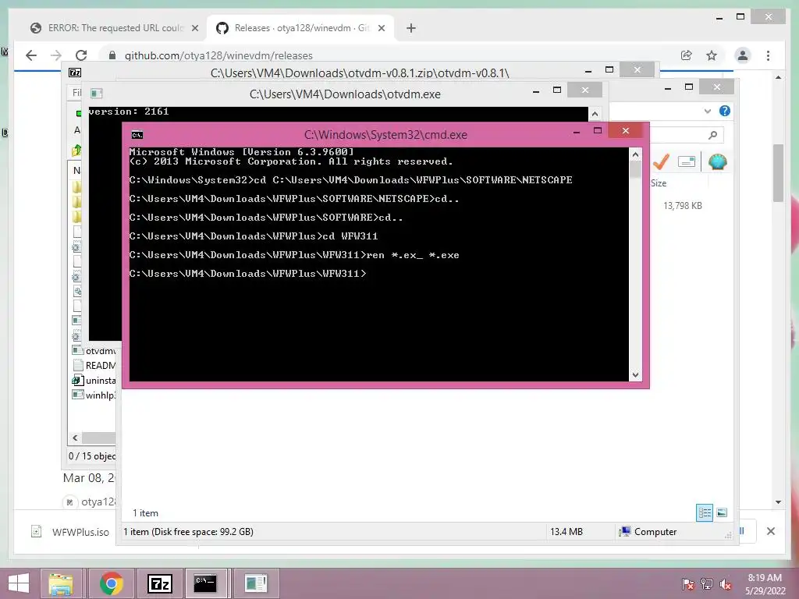Open Explorer help question mark icon
799x599 pixels.
click(x=724, y=111)
